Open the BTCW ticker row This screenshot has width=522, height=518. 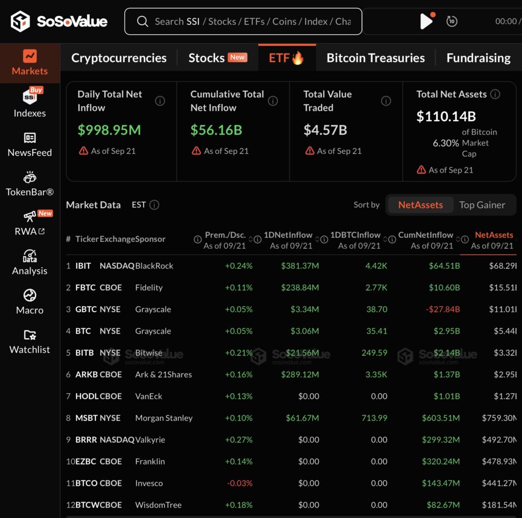[291, 505]
